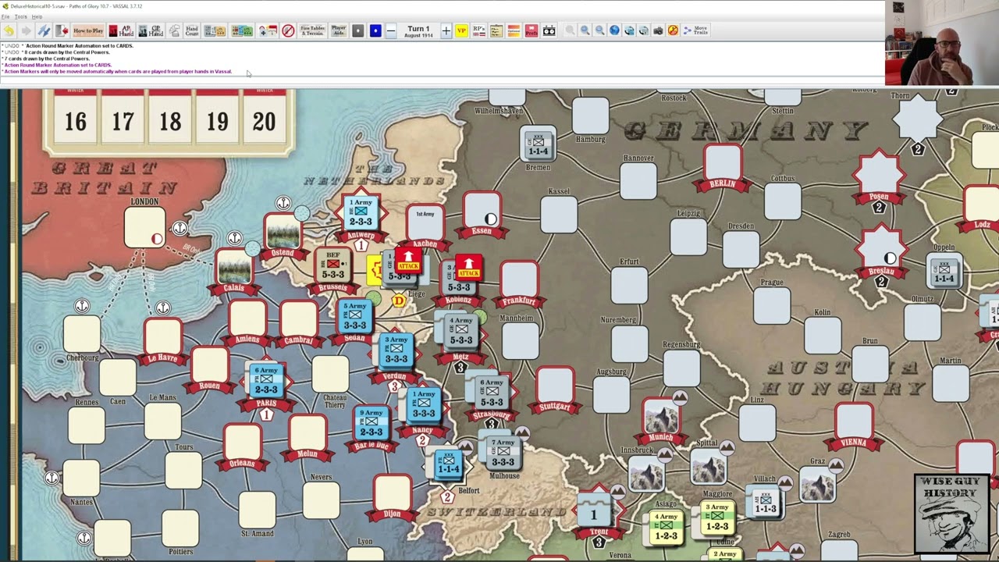This screenshot has height=562, width=999.
Task: Open the notes sheet icon
Action: click(496, 30)
